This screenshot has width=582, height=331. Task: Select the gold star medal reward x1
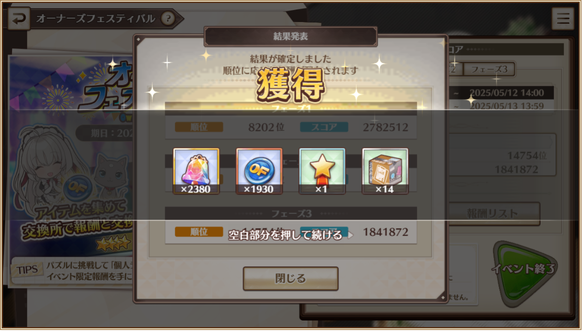(322, 171)
